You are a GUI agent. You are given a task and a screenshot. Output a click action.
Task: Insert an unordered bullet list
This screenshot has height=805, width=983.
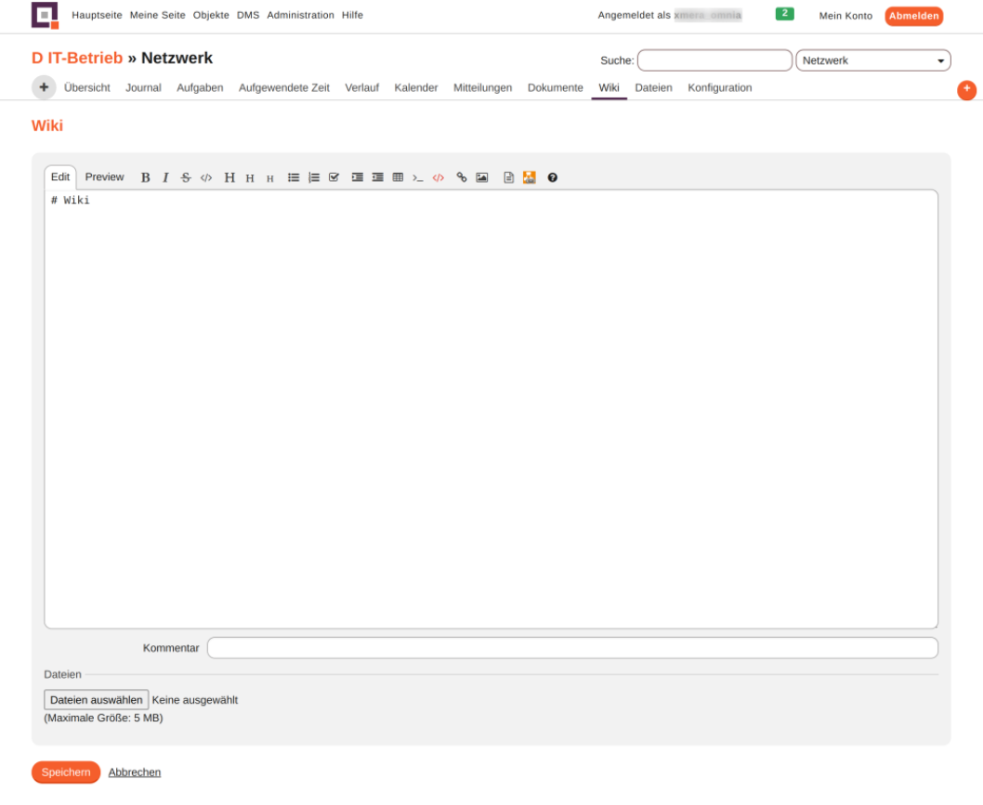coord(294,177)
